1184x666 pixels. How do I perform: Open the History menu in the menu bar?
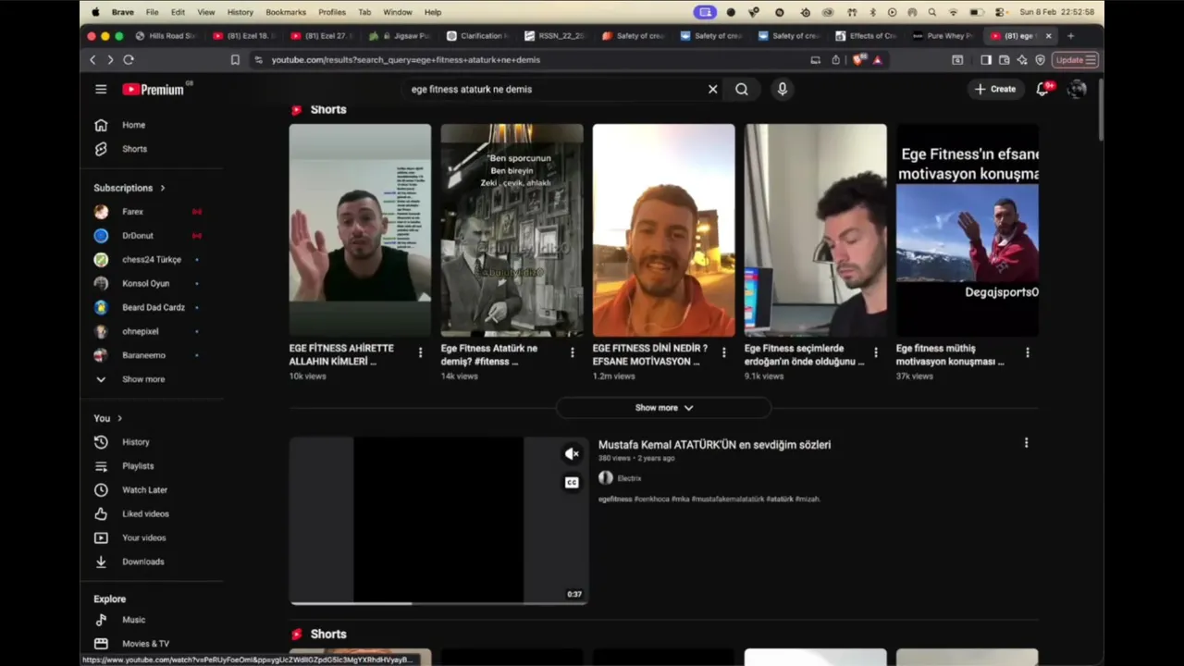240,12
